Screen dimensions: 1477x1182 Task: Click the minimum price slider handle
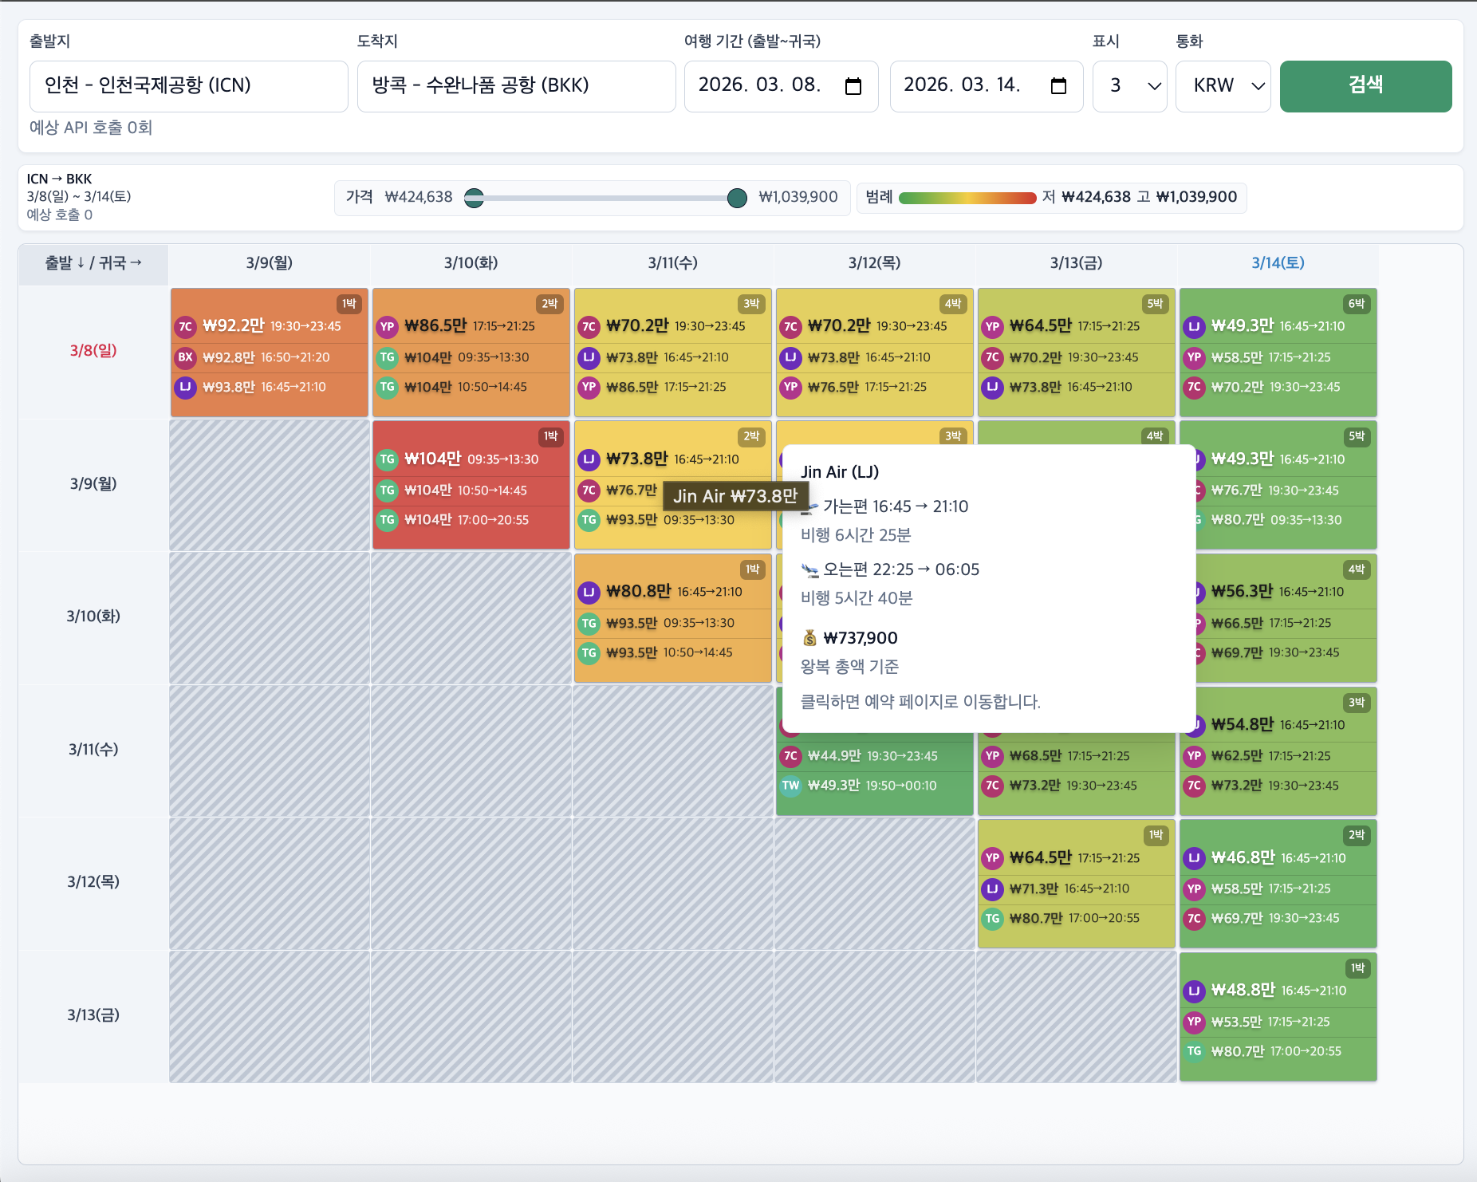pos(474,198)
